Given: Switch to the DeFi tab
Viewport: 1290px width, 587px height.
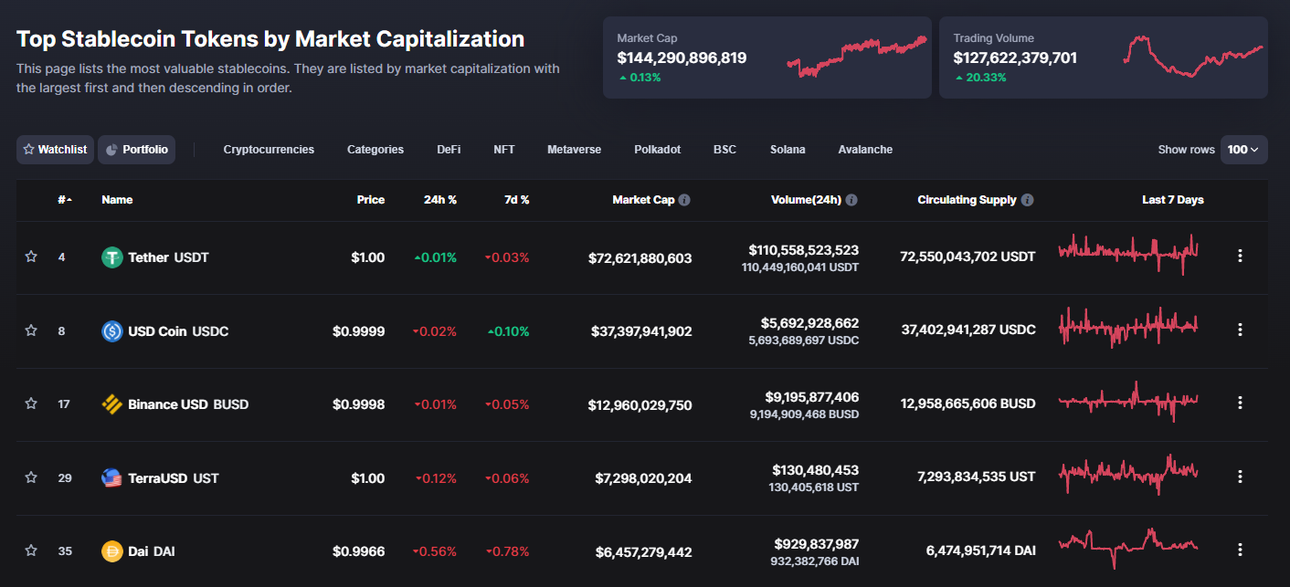Looking at the screenshot, I should coord(449,150).
